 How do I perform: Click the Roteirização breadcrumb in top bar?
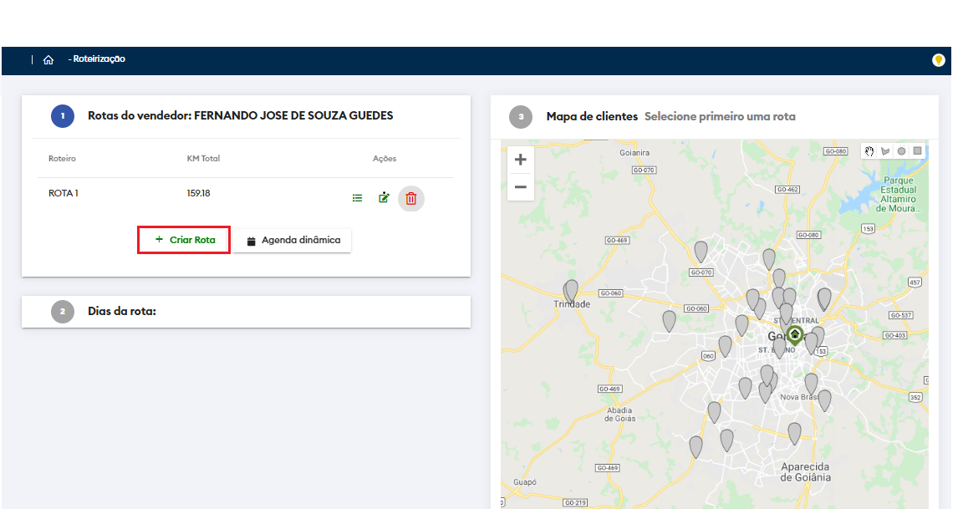99,59
